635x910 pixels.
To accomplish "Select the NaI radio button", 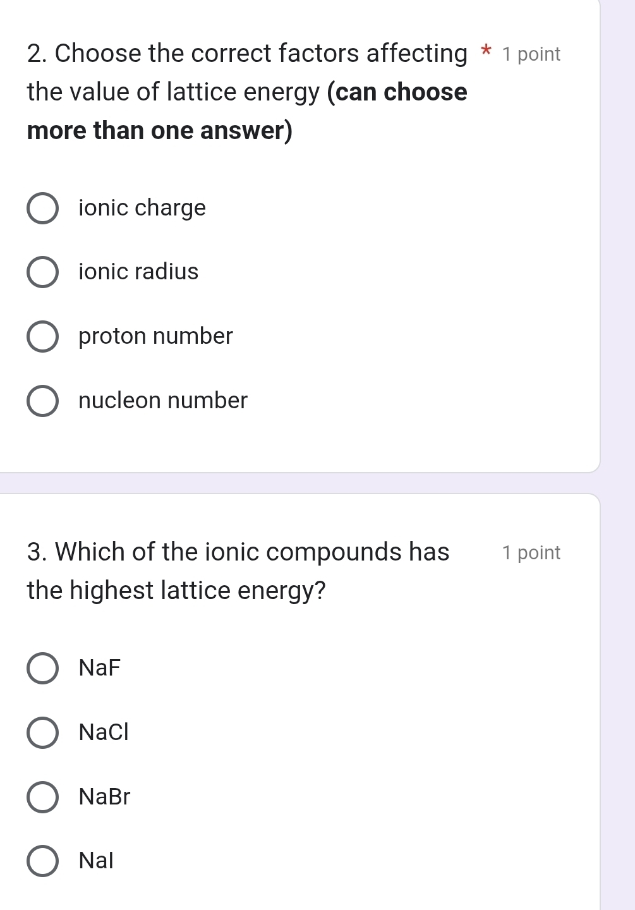I will (42, 861).
